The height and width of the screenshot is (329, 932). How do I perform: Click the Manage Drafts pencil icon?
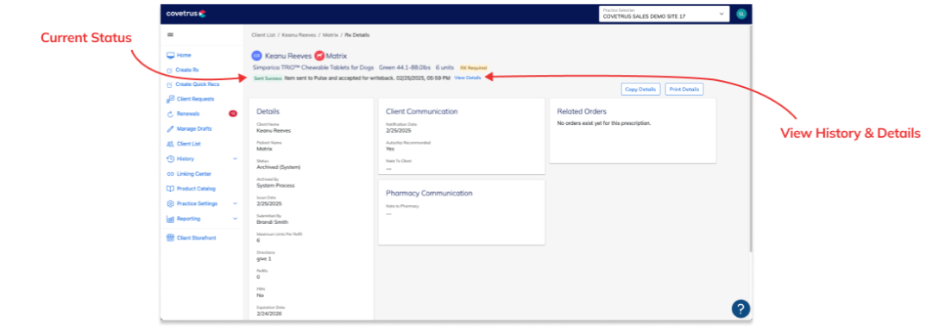tap(171, 128)
